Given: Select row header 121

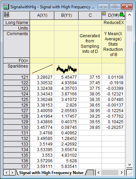Looking at the screenshot, I should tap(17, 77).
